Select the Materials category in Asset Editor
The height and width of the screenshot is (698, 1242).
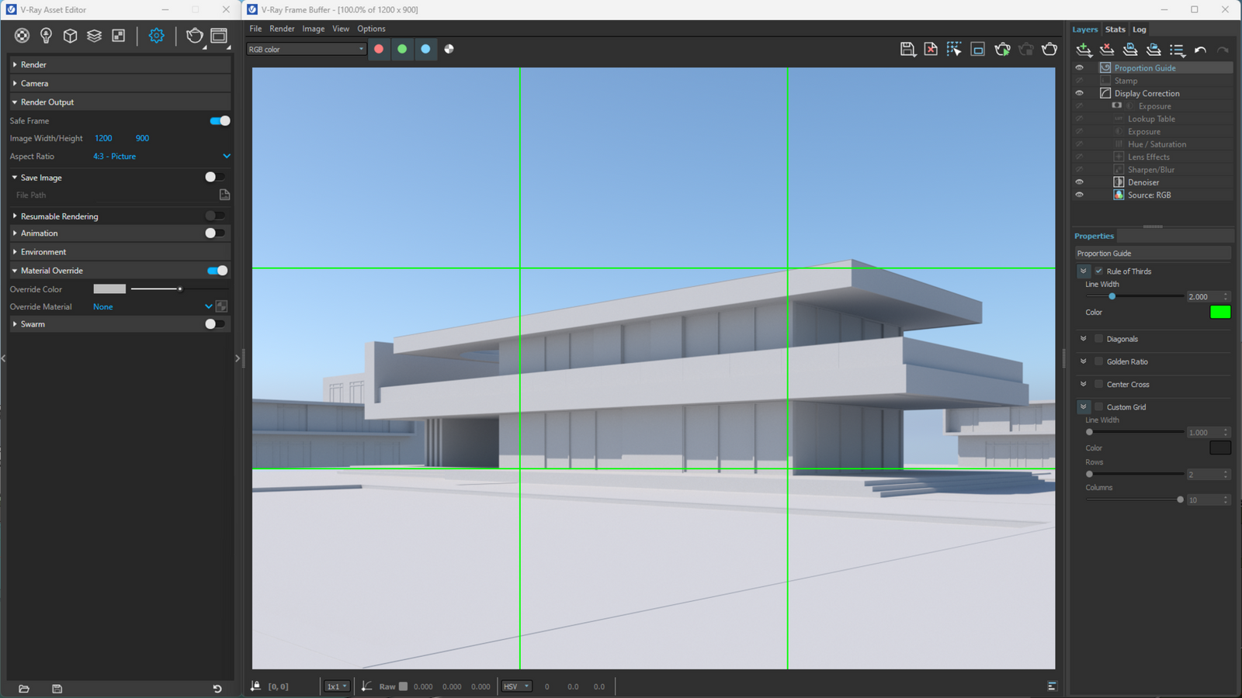[21, 35]
